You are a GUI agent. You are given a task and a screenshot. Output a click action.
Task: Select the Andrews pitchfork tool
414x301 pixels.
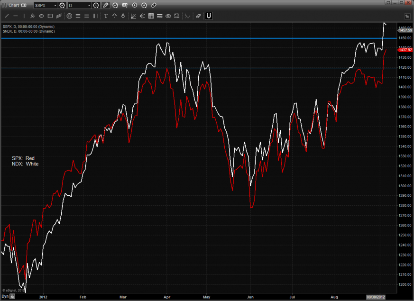pyautogui.click(x=33, y=16)
